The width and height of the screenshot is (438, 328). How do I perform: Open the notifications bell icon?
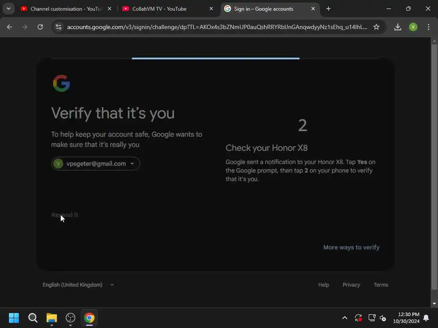(x=426, y=318)
